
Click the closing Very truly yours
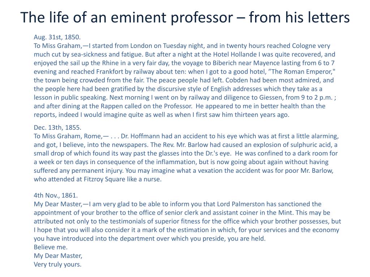pos(57,264)
